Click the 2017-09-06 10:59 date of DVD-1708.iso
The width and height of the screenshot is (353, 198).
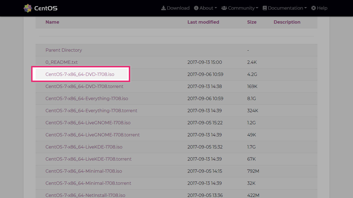click(x=205, y=74)
